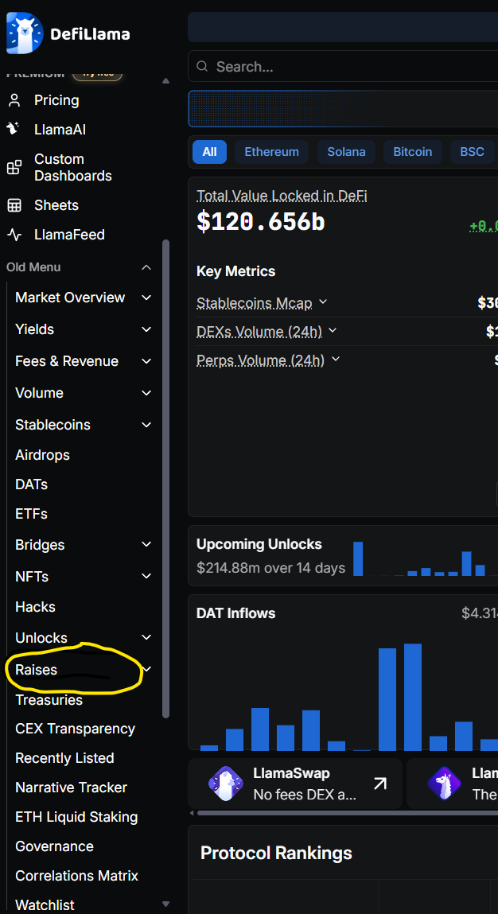Image resolution: width=498 pixels, height=914 pixels.
Task: Click the Upcoming Unlocks card title
Action: click(x=259, y=544)
